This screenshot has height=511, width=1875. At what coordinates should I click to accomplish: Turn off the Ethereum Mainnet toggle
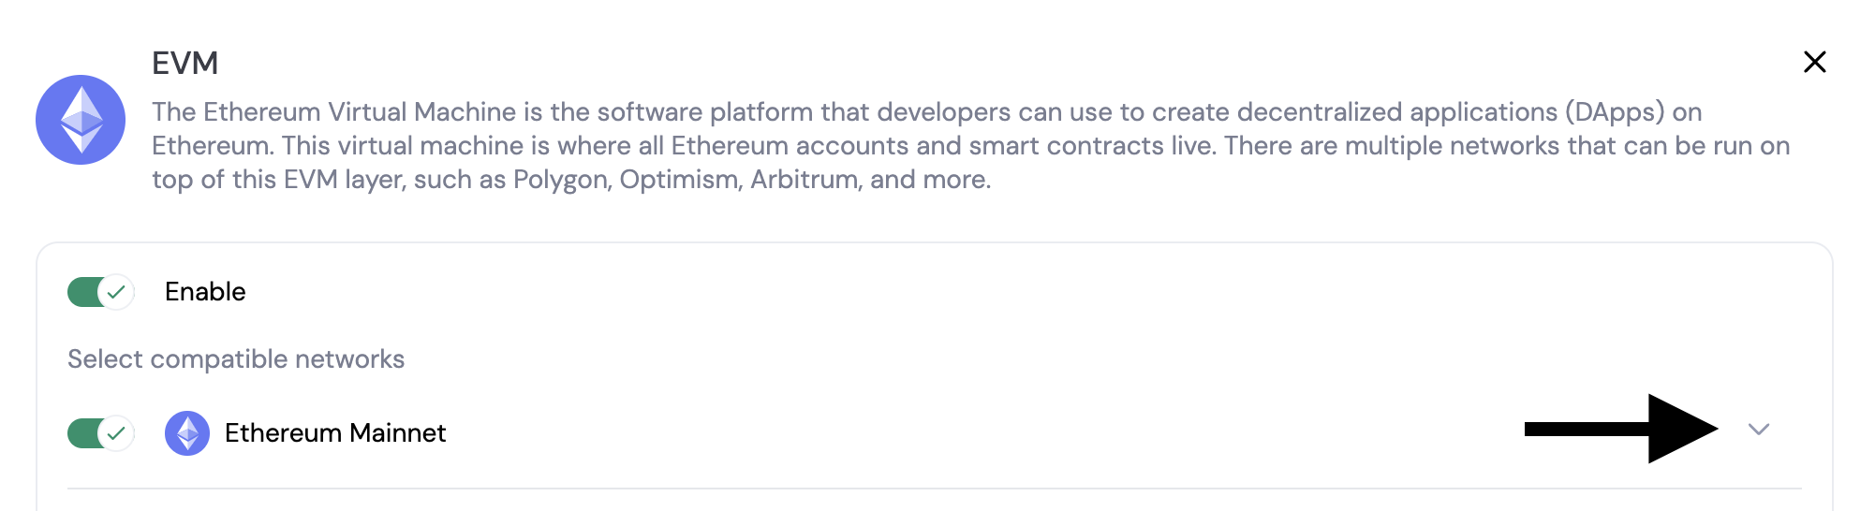(x=101, y=433)
